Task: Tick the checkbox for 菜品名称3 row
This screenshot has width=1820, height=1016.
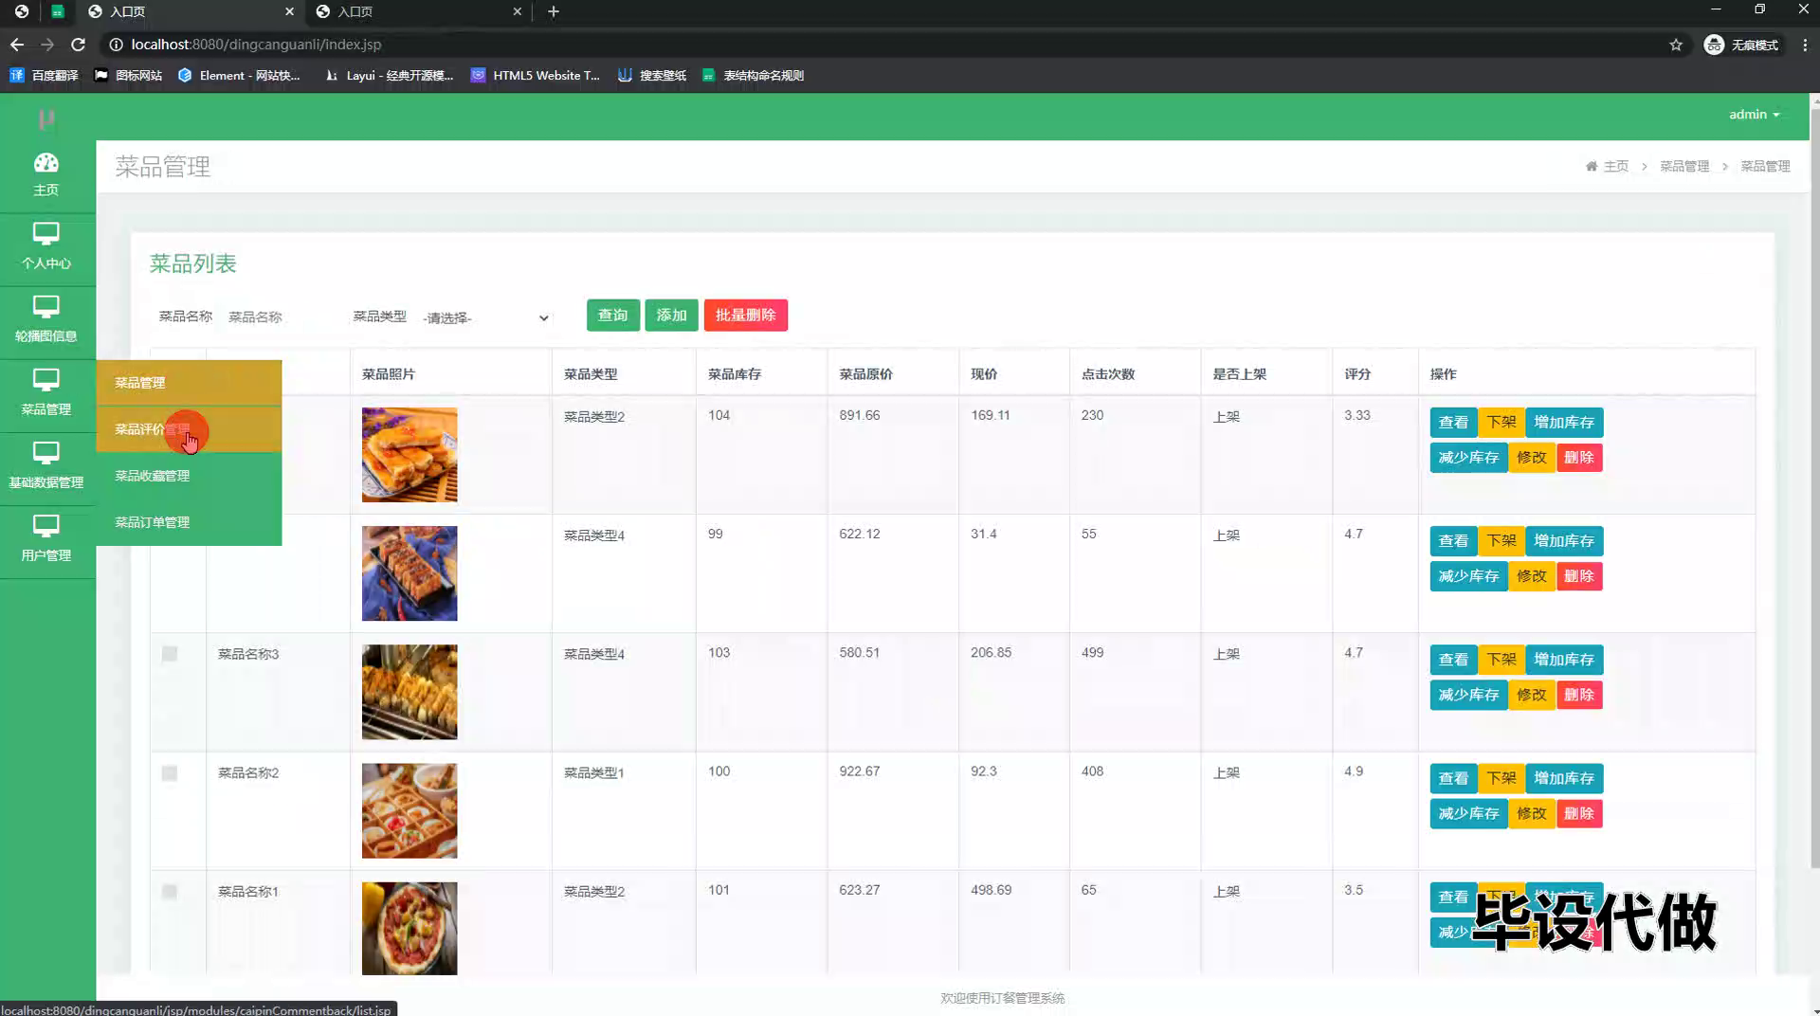Action: pyautogui.click(x=170, y=654)
